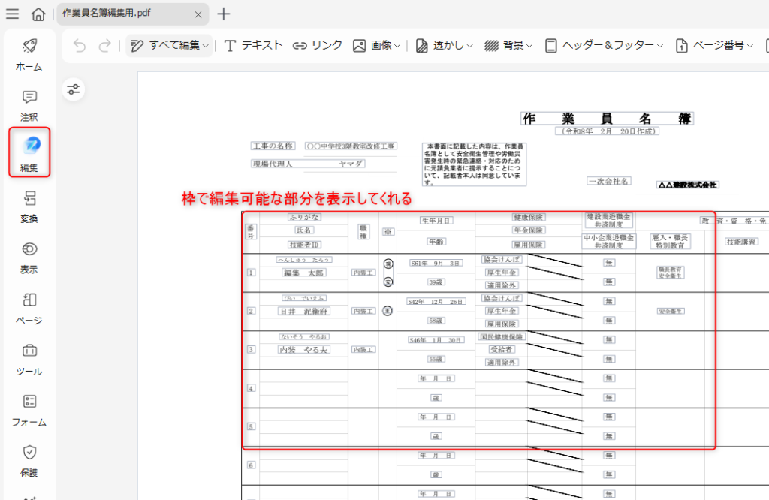Open the 背景 background dropdown
769x500 pixels.
point(508,46)
